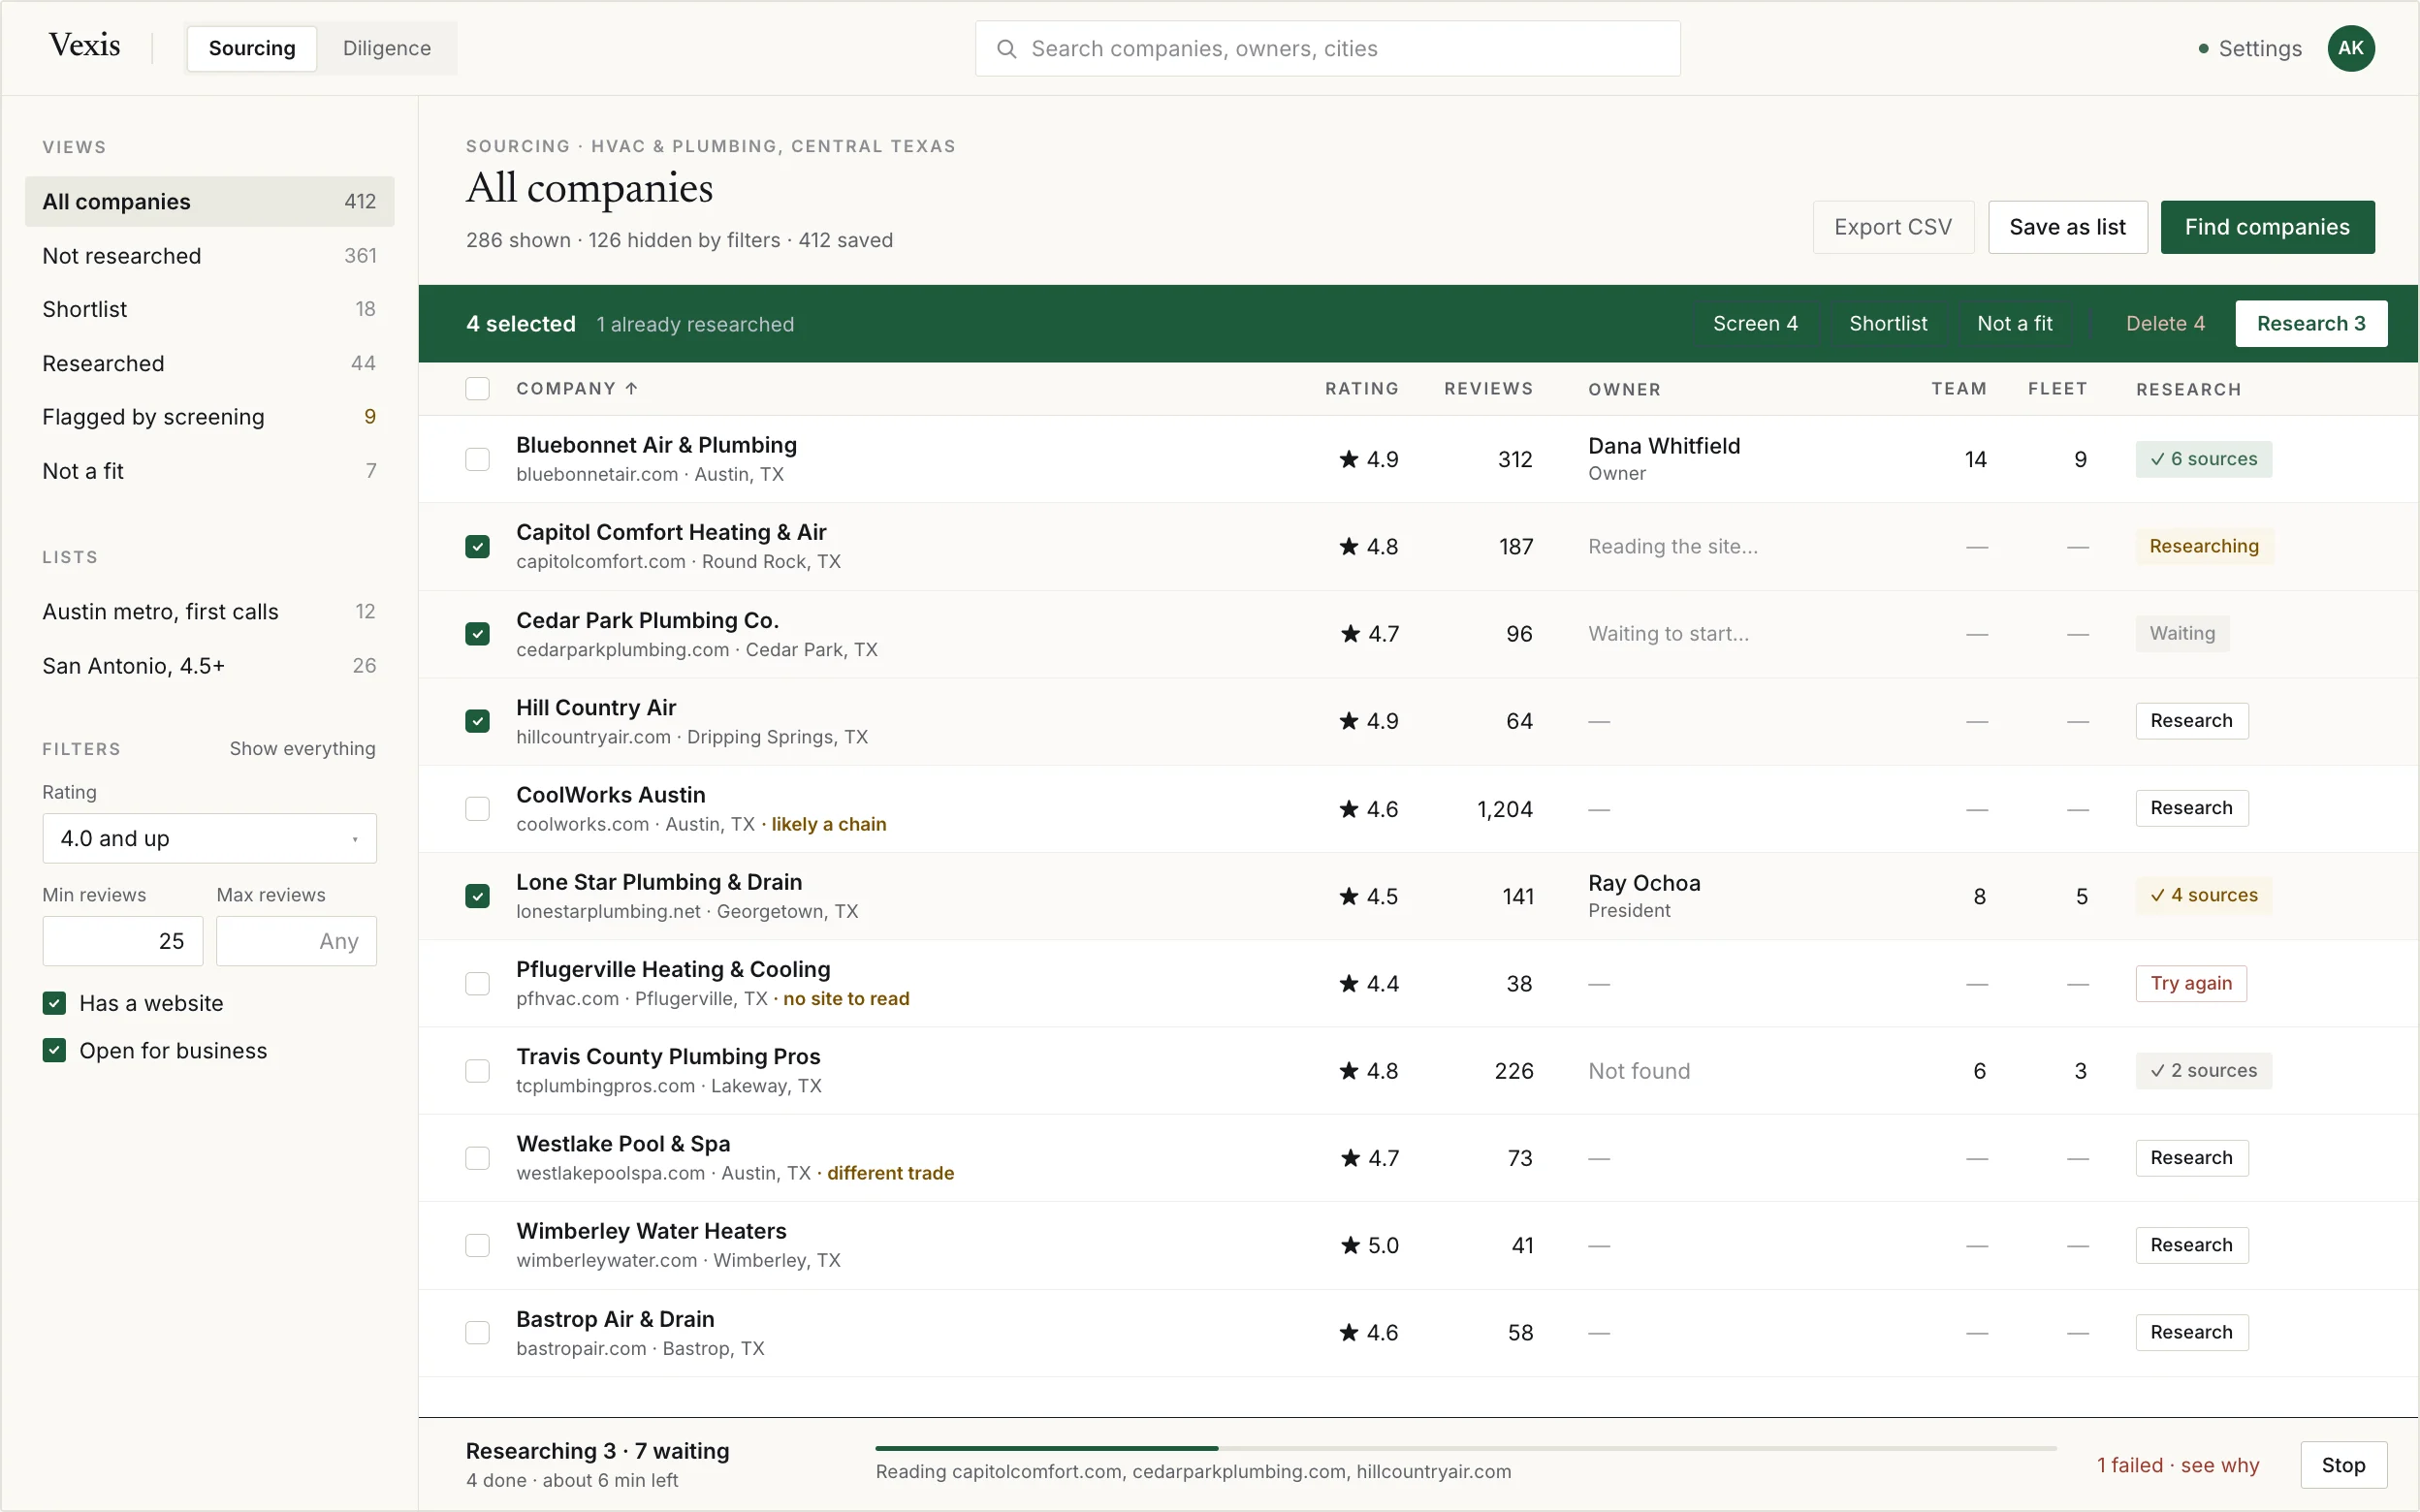This screenshot has width=2420, height=1512.
Task: Open the Rating 4.0 and up dropdown
Action: click(x=209, y=838)
